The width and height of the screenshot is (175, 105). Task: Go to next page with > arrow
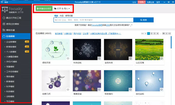167,34
